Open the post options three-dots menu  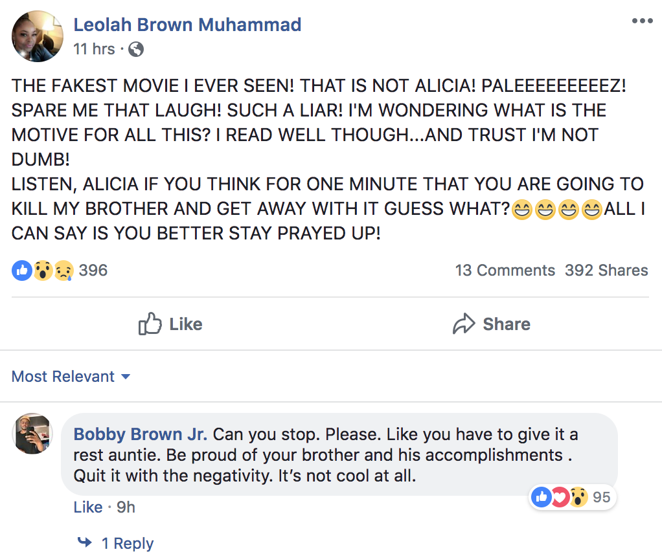click(642, 21)
